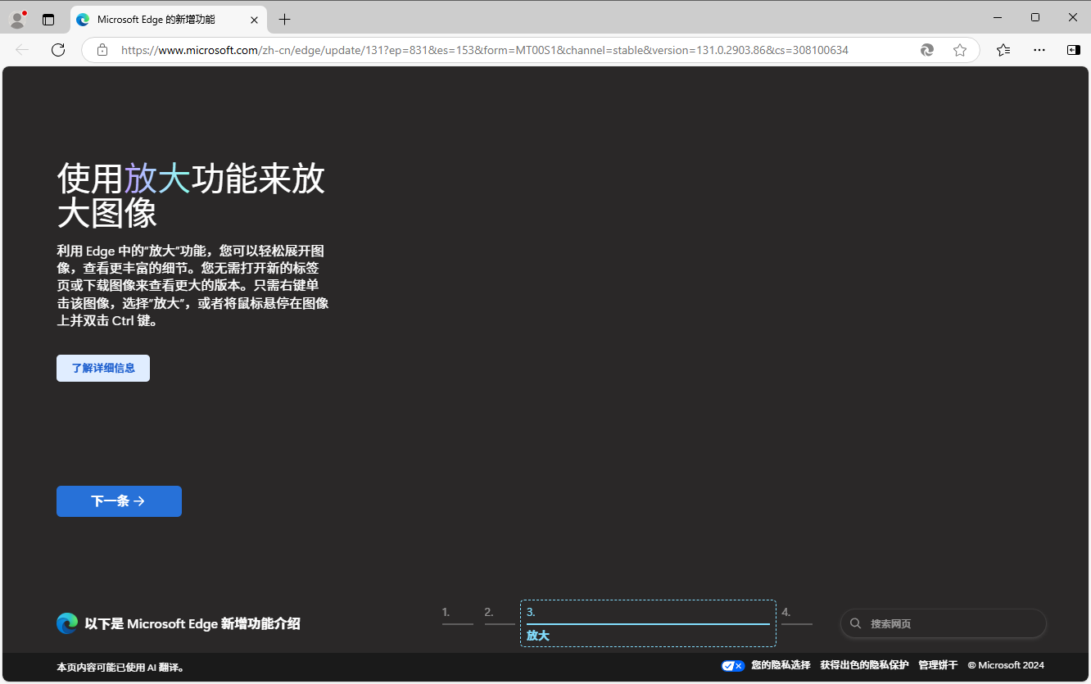The image size is (1091, 684).
Task: Click the privacy choices blue toggle icon
Action: tap(732, 665)
